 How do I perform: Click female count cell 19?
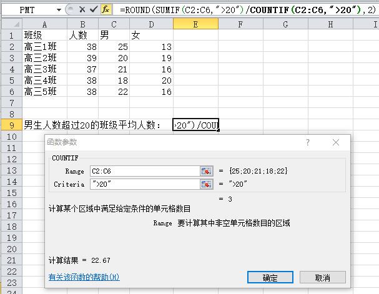[x=151, y=57]
